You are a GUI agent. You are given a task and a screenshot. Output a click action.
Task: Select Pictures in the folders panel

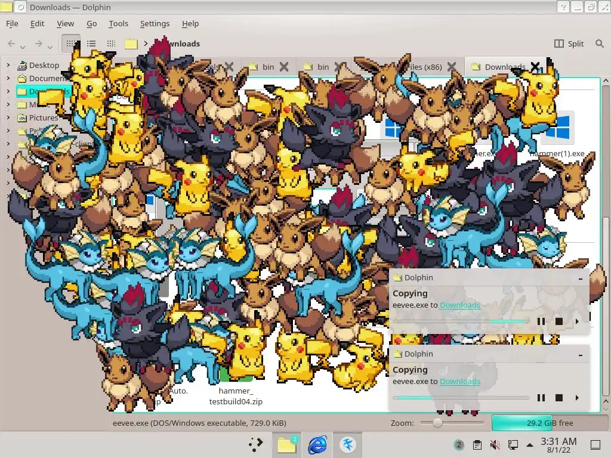pyautogui.click(x=38, y=117)
